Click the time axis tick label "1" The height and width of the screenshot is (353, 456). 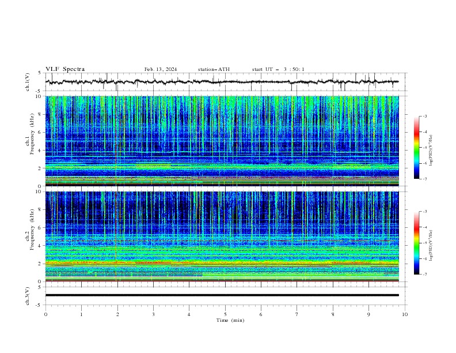pos(81,314)
